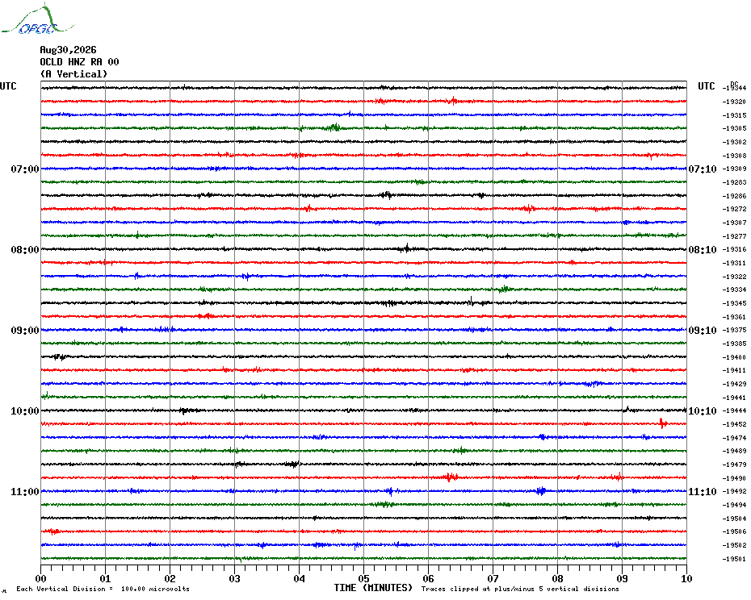Click the '08:10' time label
Screen dimensions: 751x600
pos(703,250)
